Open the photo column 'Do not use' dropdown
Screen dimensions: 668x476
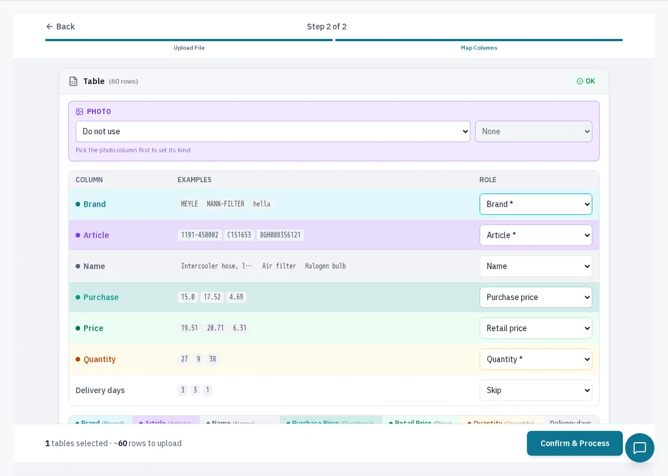coord(273,131)
